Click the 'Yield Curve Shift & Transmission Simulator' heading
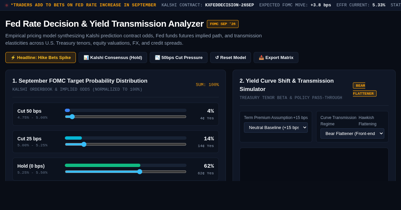Screen dimensions: 401x210 point(287,85)
